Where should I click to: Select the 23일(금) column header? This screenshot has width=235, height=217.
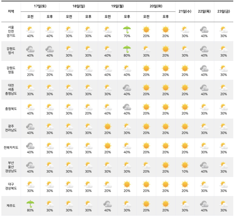click(x=224, y=11)
